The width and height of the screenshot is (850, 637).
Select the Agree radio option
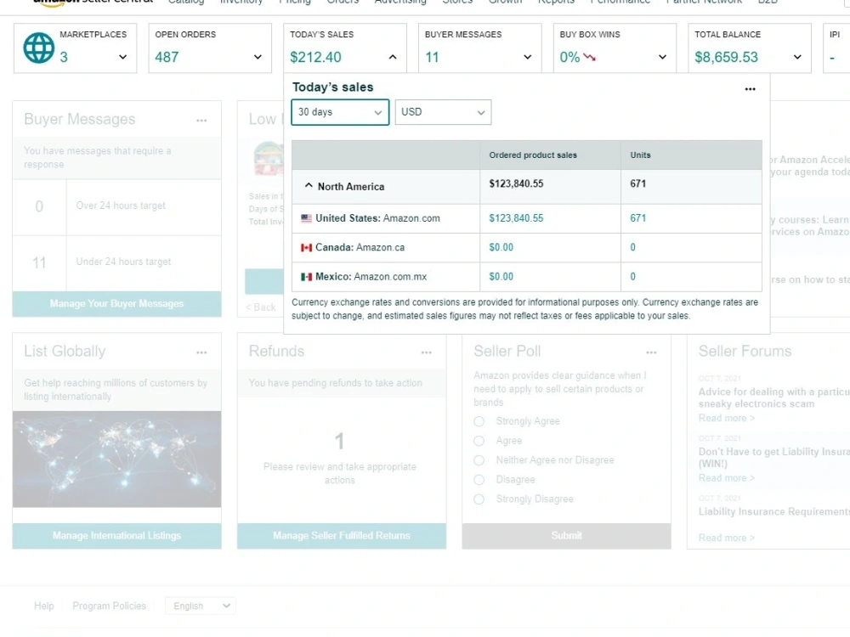(479, 441)
